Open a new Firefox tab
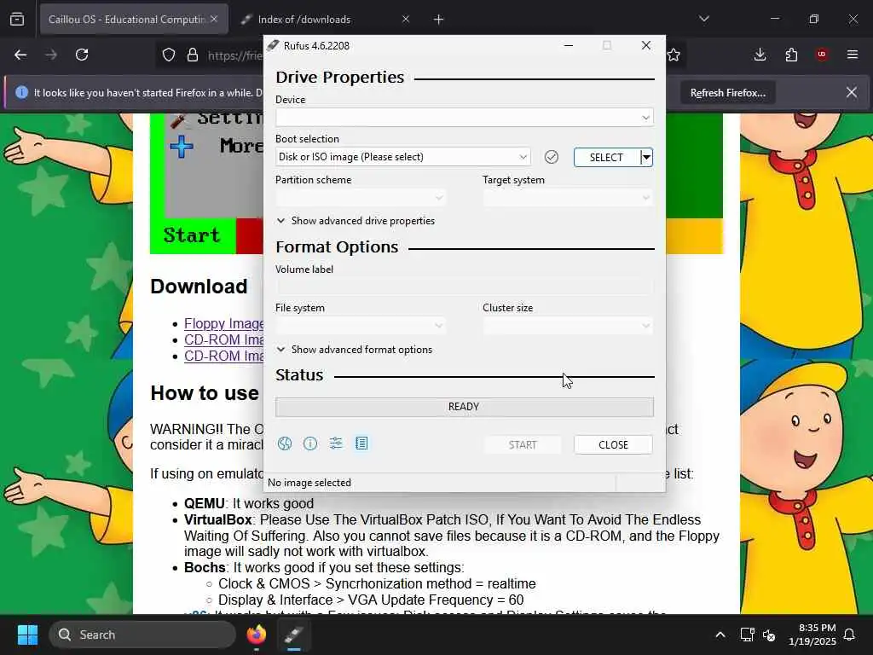Image resolution: width=873 pixels, height=655 pixels. pos(439,20)
